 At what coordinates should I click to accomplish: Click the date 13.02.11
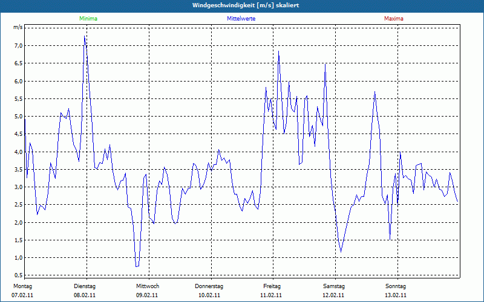[x=396, y=295]
